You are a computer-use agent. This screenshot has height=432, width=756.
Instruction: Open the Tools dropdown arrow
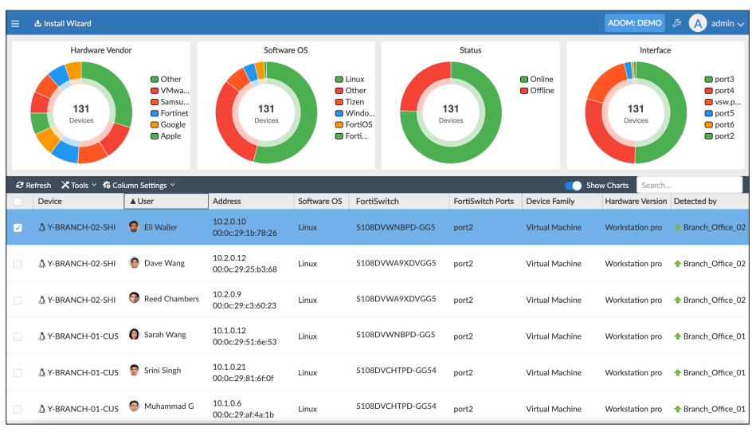(94, 185)
